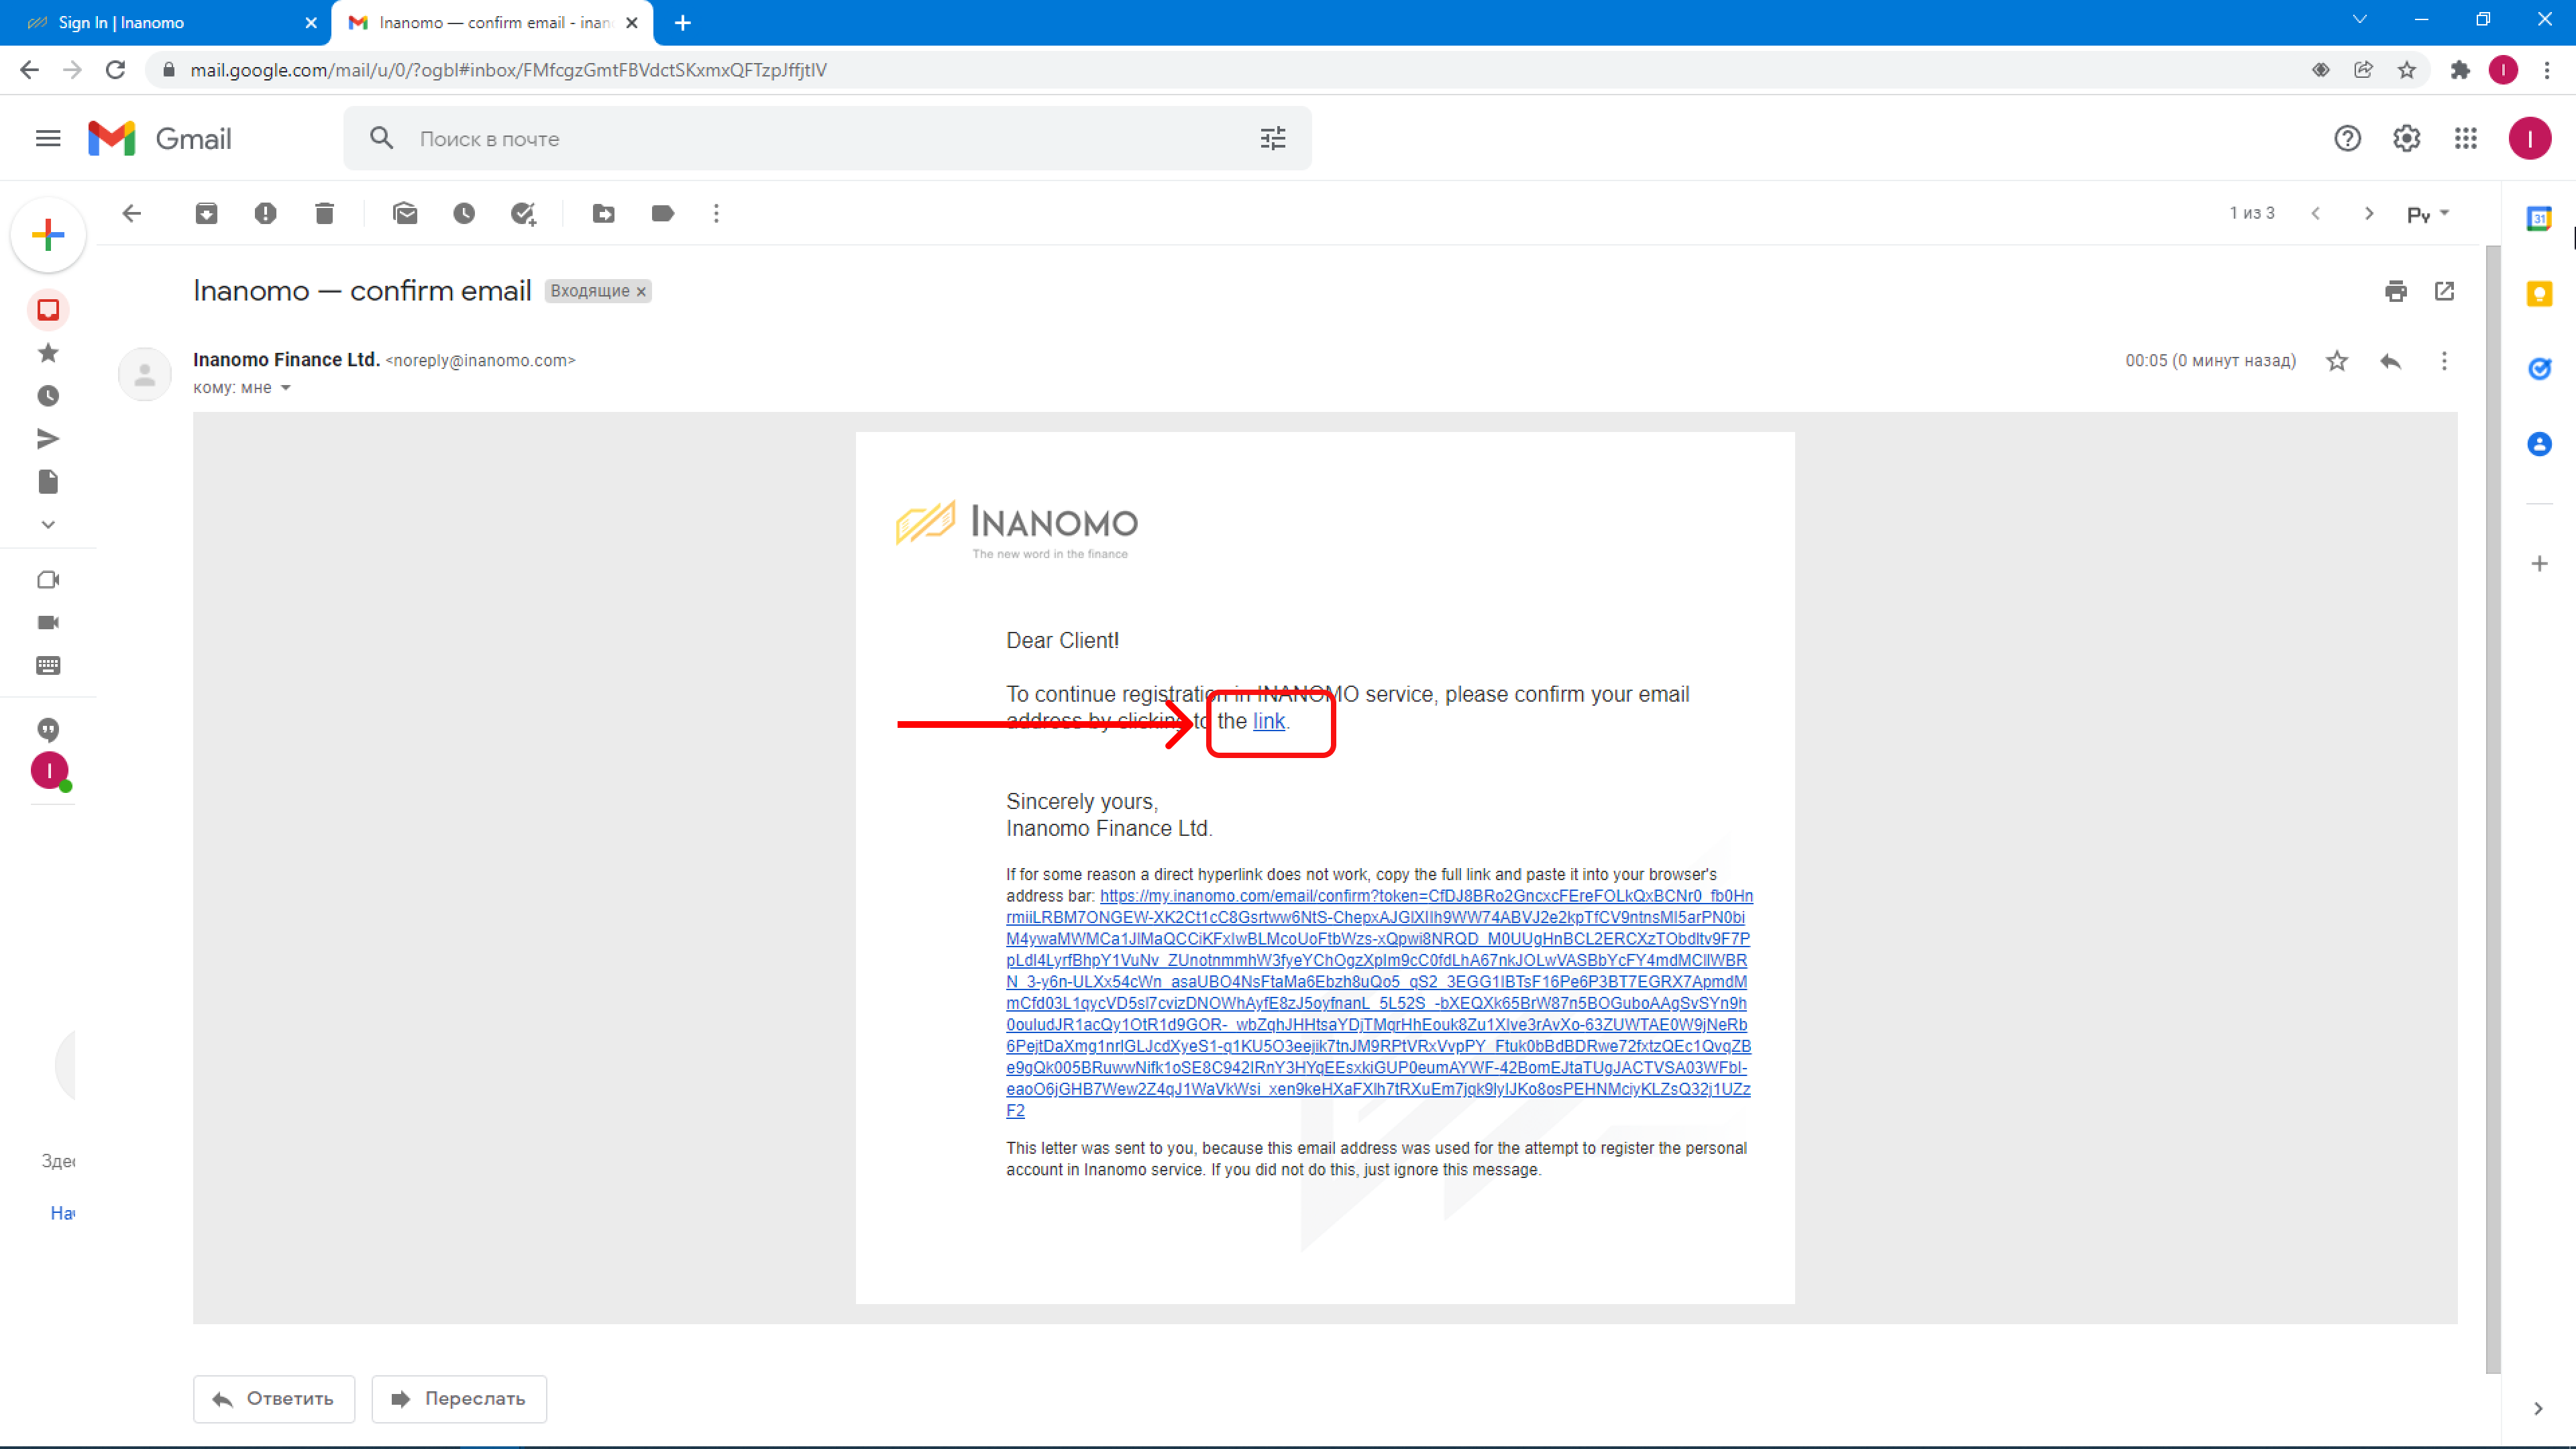Click Ответить reply button
This screenshot has height=1449, width=2576.
coord(274,1398)
